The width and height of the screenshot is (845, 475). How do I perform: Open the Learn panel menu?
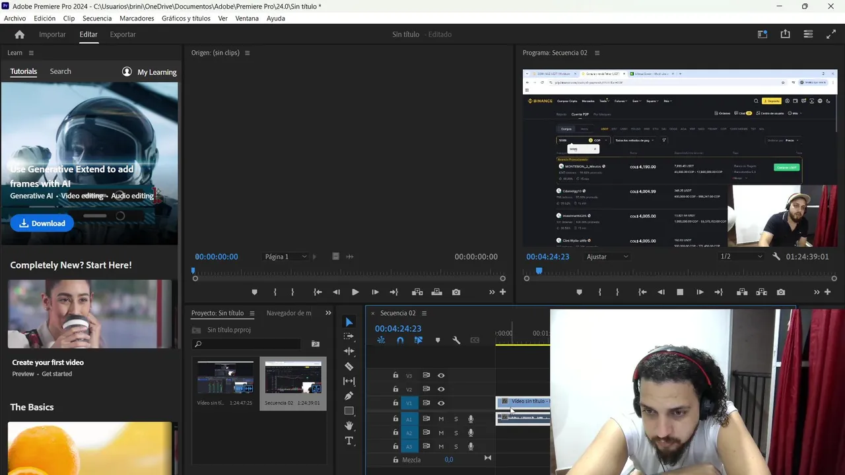point(31,53)
